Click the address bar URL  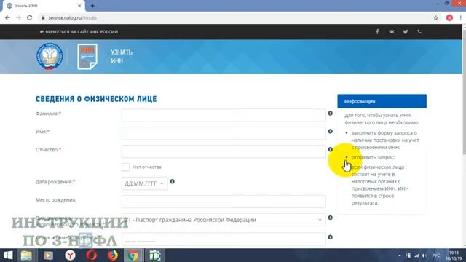(73, 17)
